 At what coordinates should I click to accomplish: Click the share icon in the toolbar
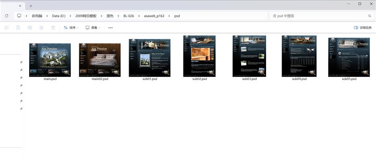click(x=41, y=28)
